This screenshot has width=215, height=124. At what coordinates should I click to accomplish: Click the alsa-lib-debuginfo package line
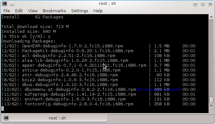(x=99, y=61)
